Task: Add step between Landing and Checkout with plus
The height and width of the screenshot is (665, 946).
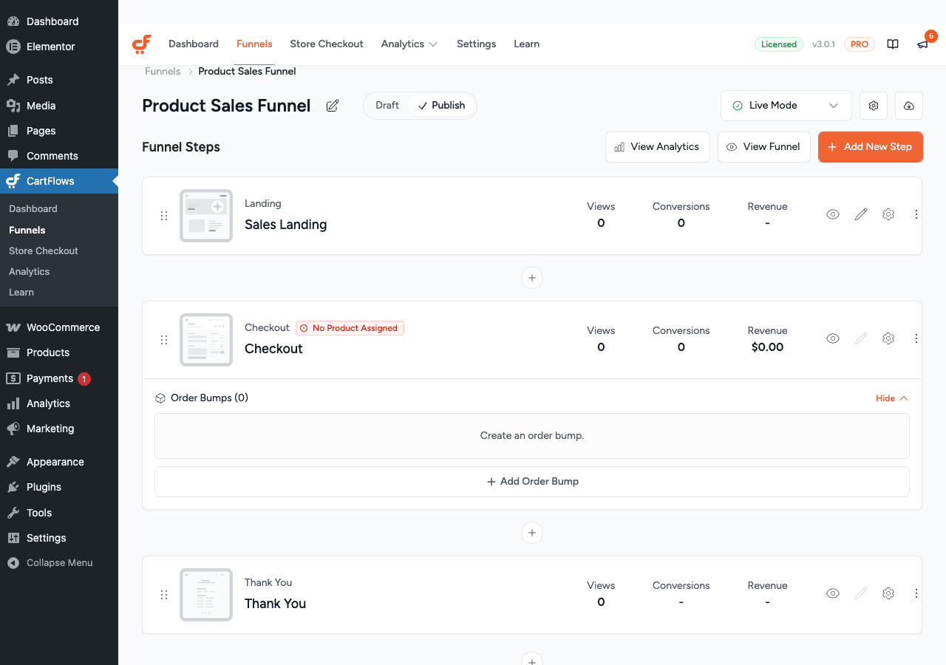Action: pos(532,278)
